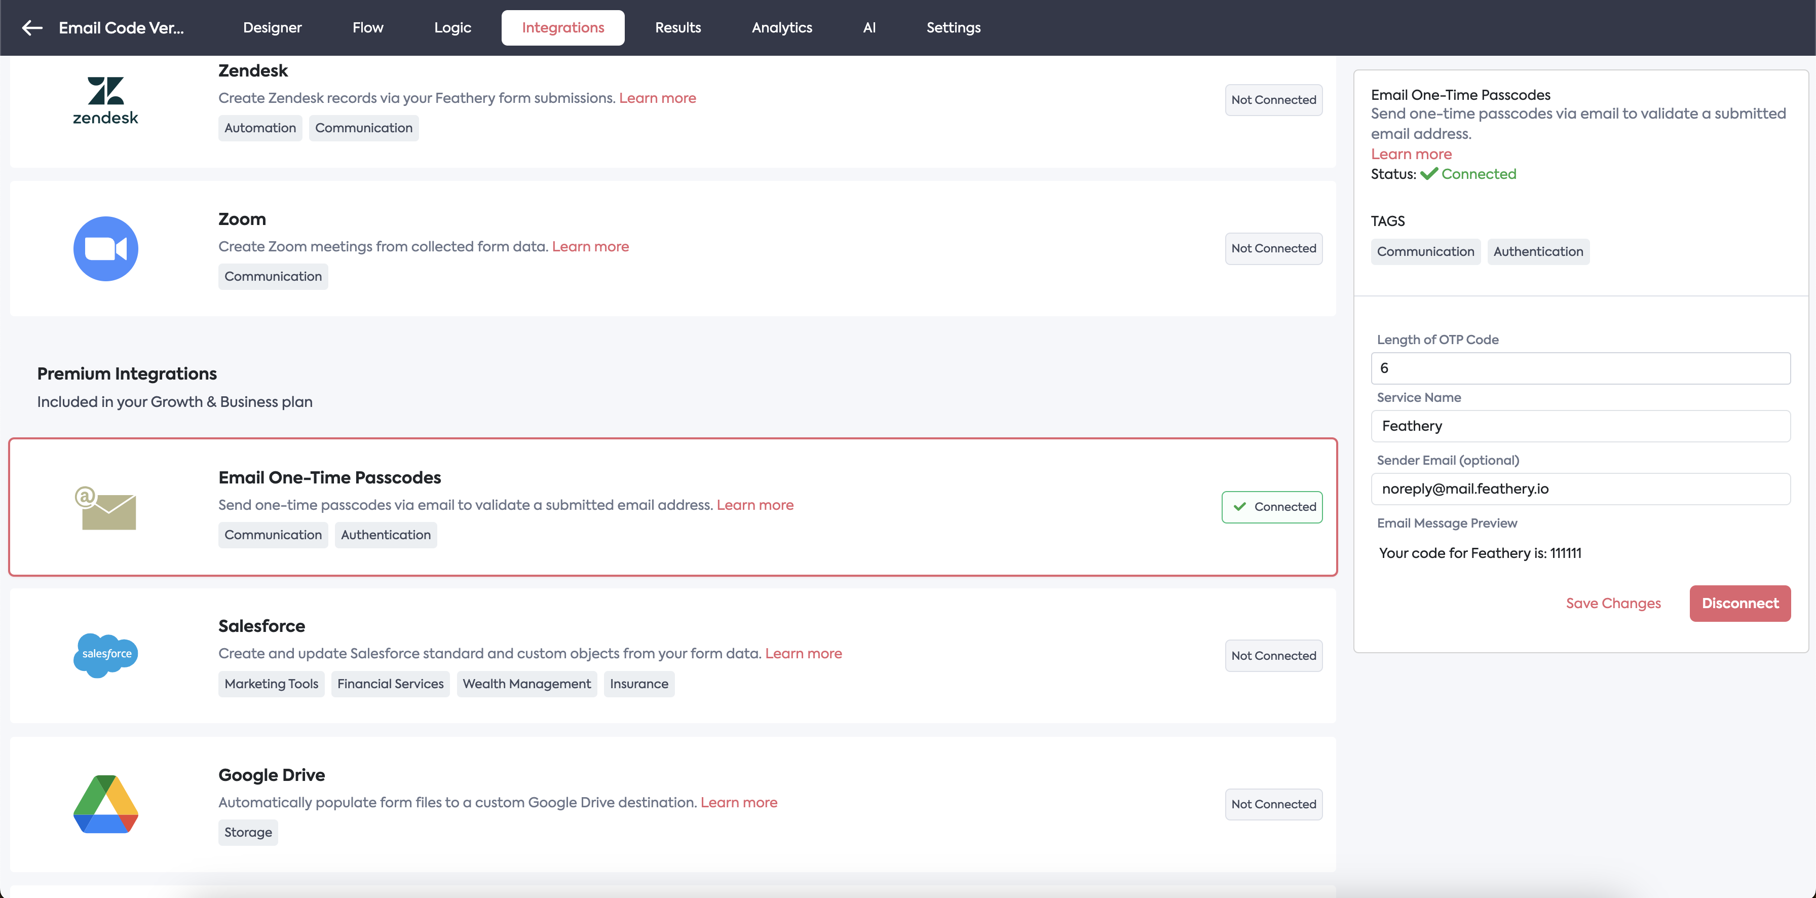Click the Connected button for Email Passcodes
Viewport: 1816px width, 898px height.
(x=1272, y=507)
